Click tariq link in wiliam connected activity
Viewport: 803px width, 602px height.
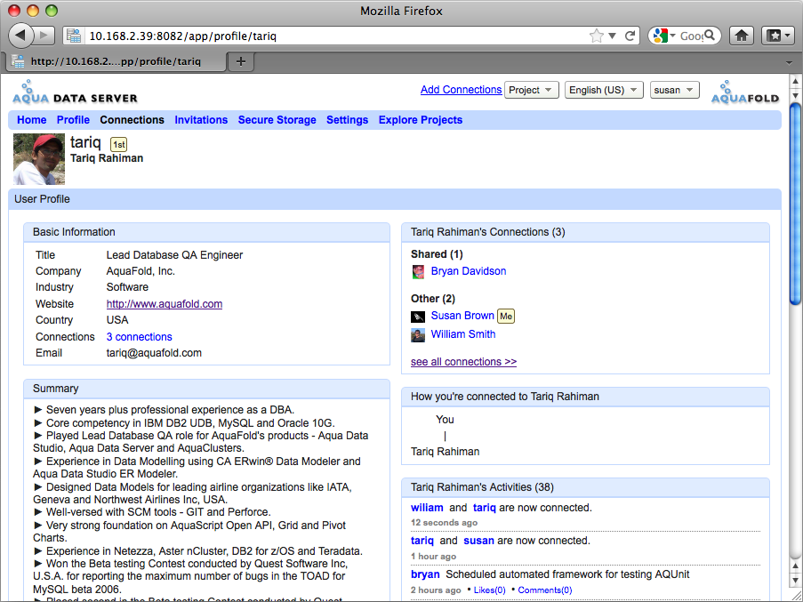pos(484,508)
